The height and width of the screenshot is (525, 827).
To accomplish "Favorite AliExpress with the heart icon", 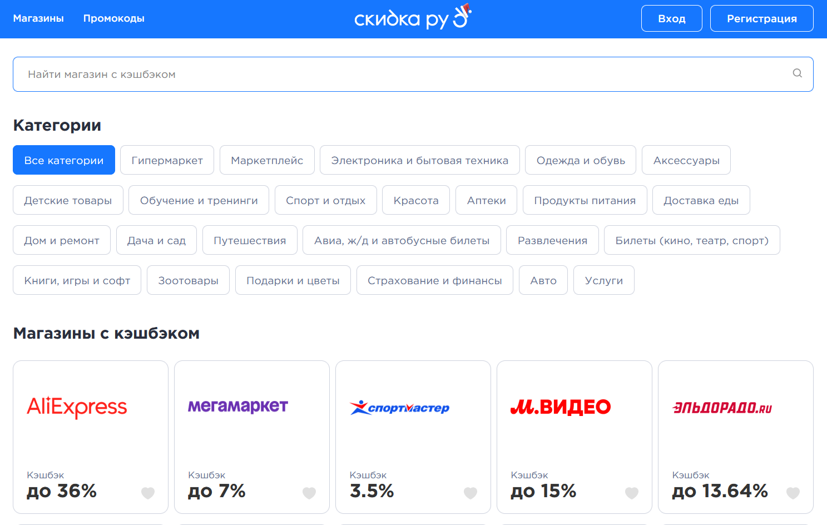I will point(148,493).
